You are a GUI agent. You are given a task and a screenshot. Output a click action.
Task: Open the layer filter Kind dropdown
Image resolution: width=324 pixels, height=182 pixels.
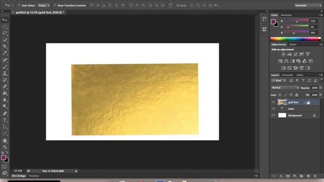pyautogui.click(x=278, y=81)
